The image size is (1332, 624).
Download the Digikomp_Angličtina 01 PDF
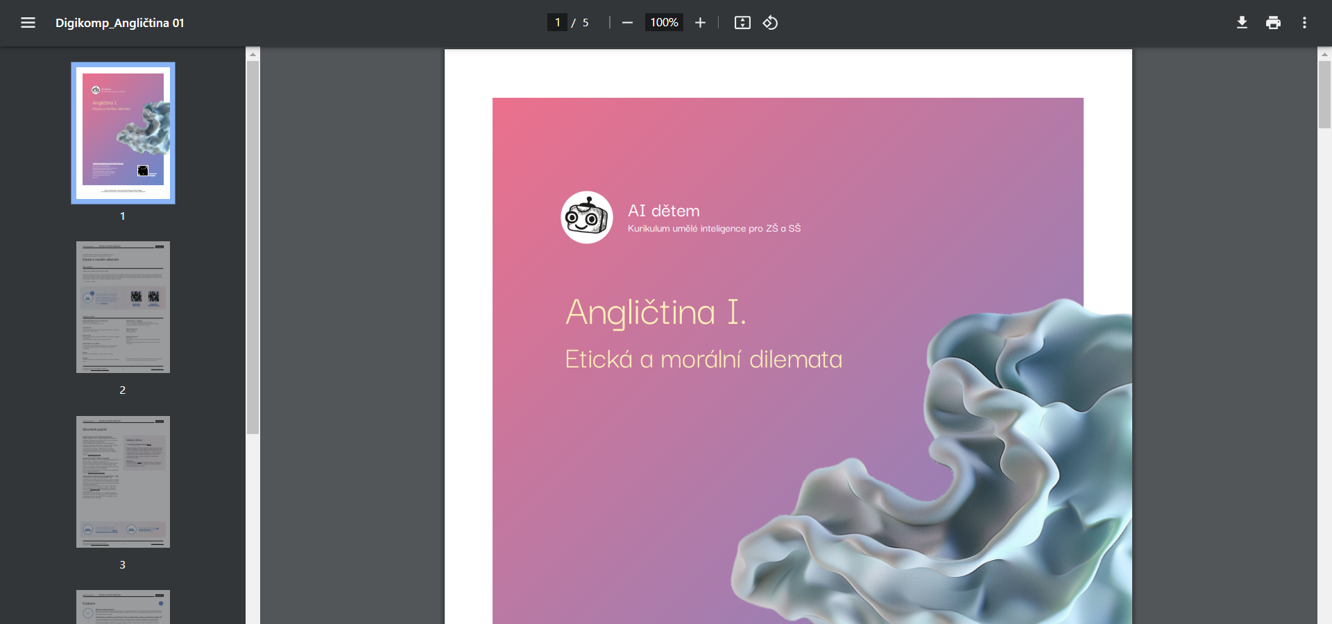1242,22
